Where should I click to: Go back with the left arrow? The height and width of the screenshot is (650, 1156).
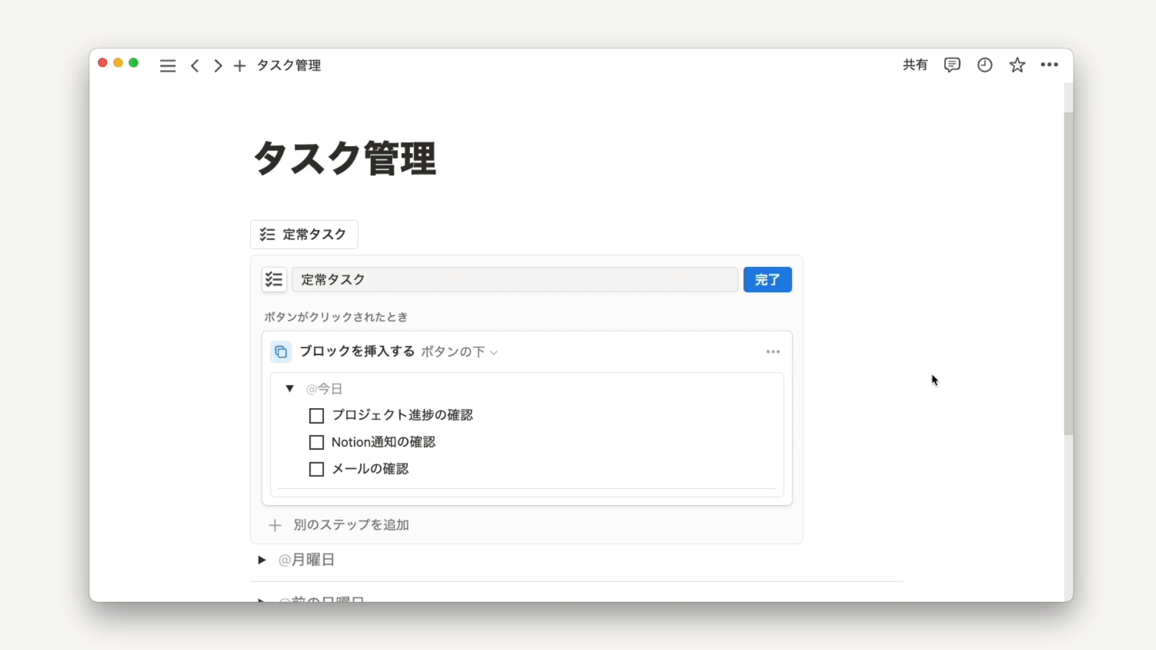pos(194,66)
